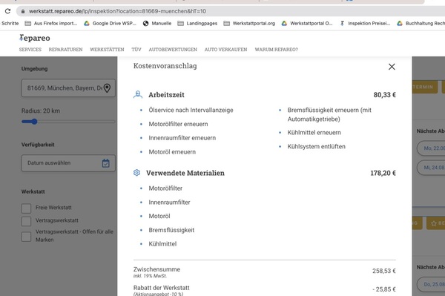Image resolution: width=445 pixels, height=296 pixels.
Task: Click Innenraumfilter erneuern item
Action: click(x=182, y=138)
